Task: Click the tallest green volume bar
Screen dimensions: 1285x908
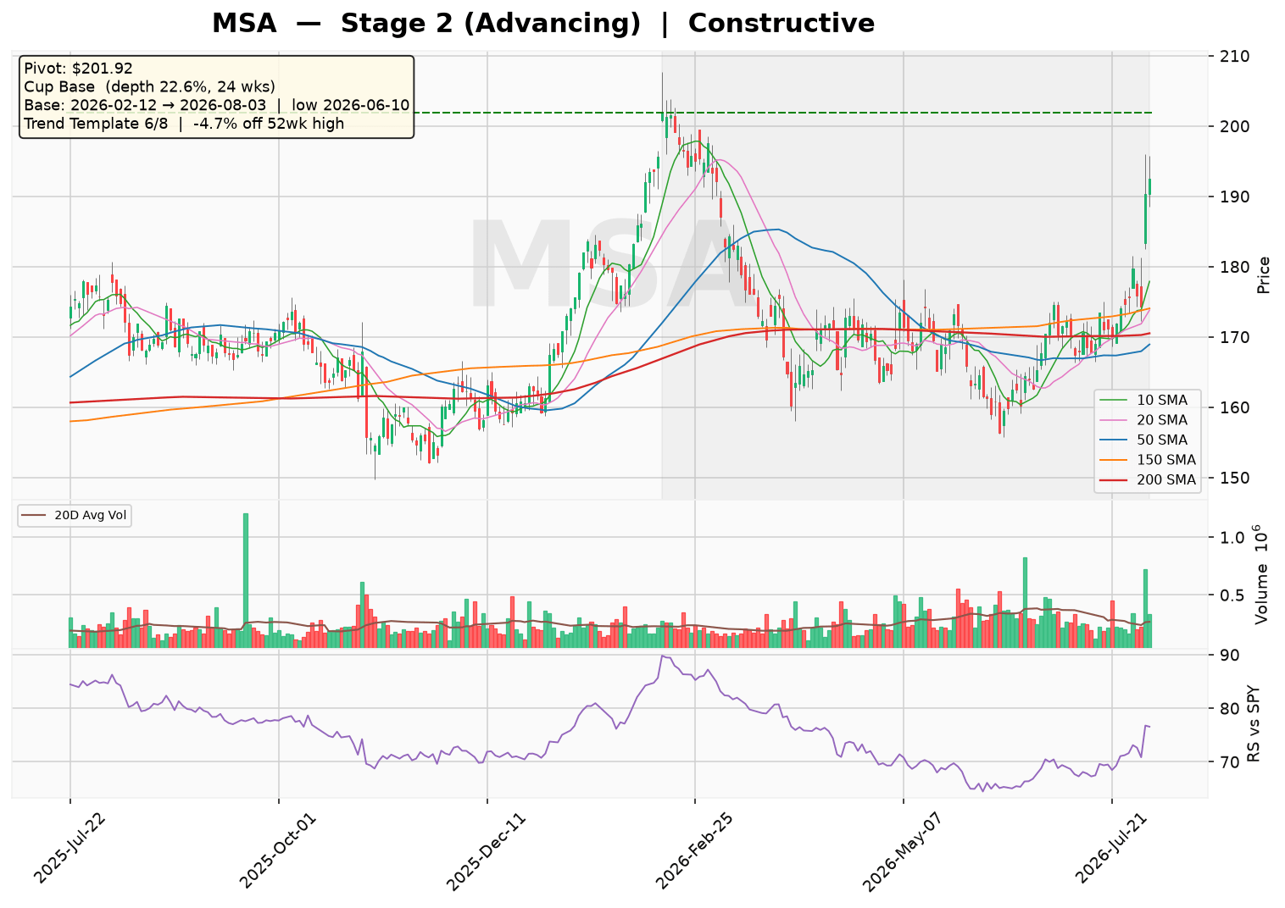Action: [x=246, y=580]
